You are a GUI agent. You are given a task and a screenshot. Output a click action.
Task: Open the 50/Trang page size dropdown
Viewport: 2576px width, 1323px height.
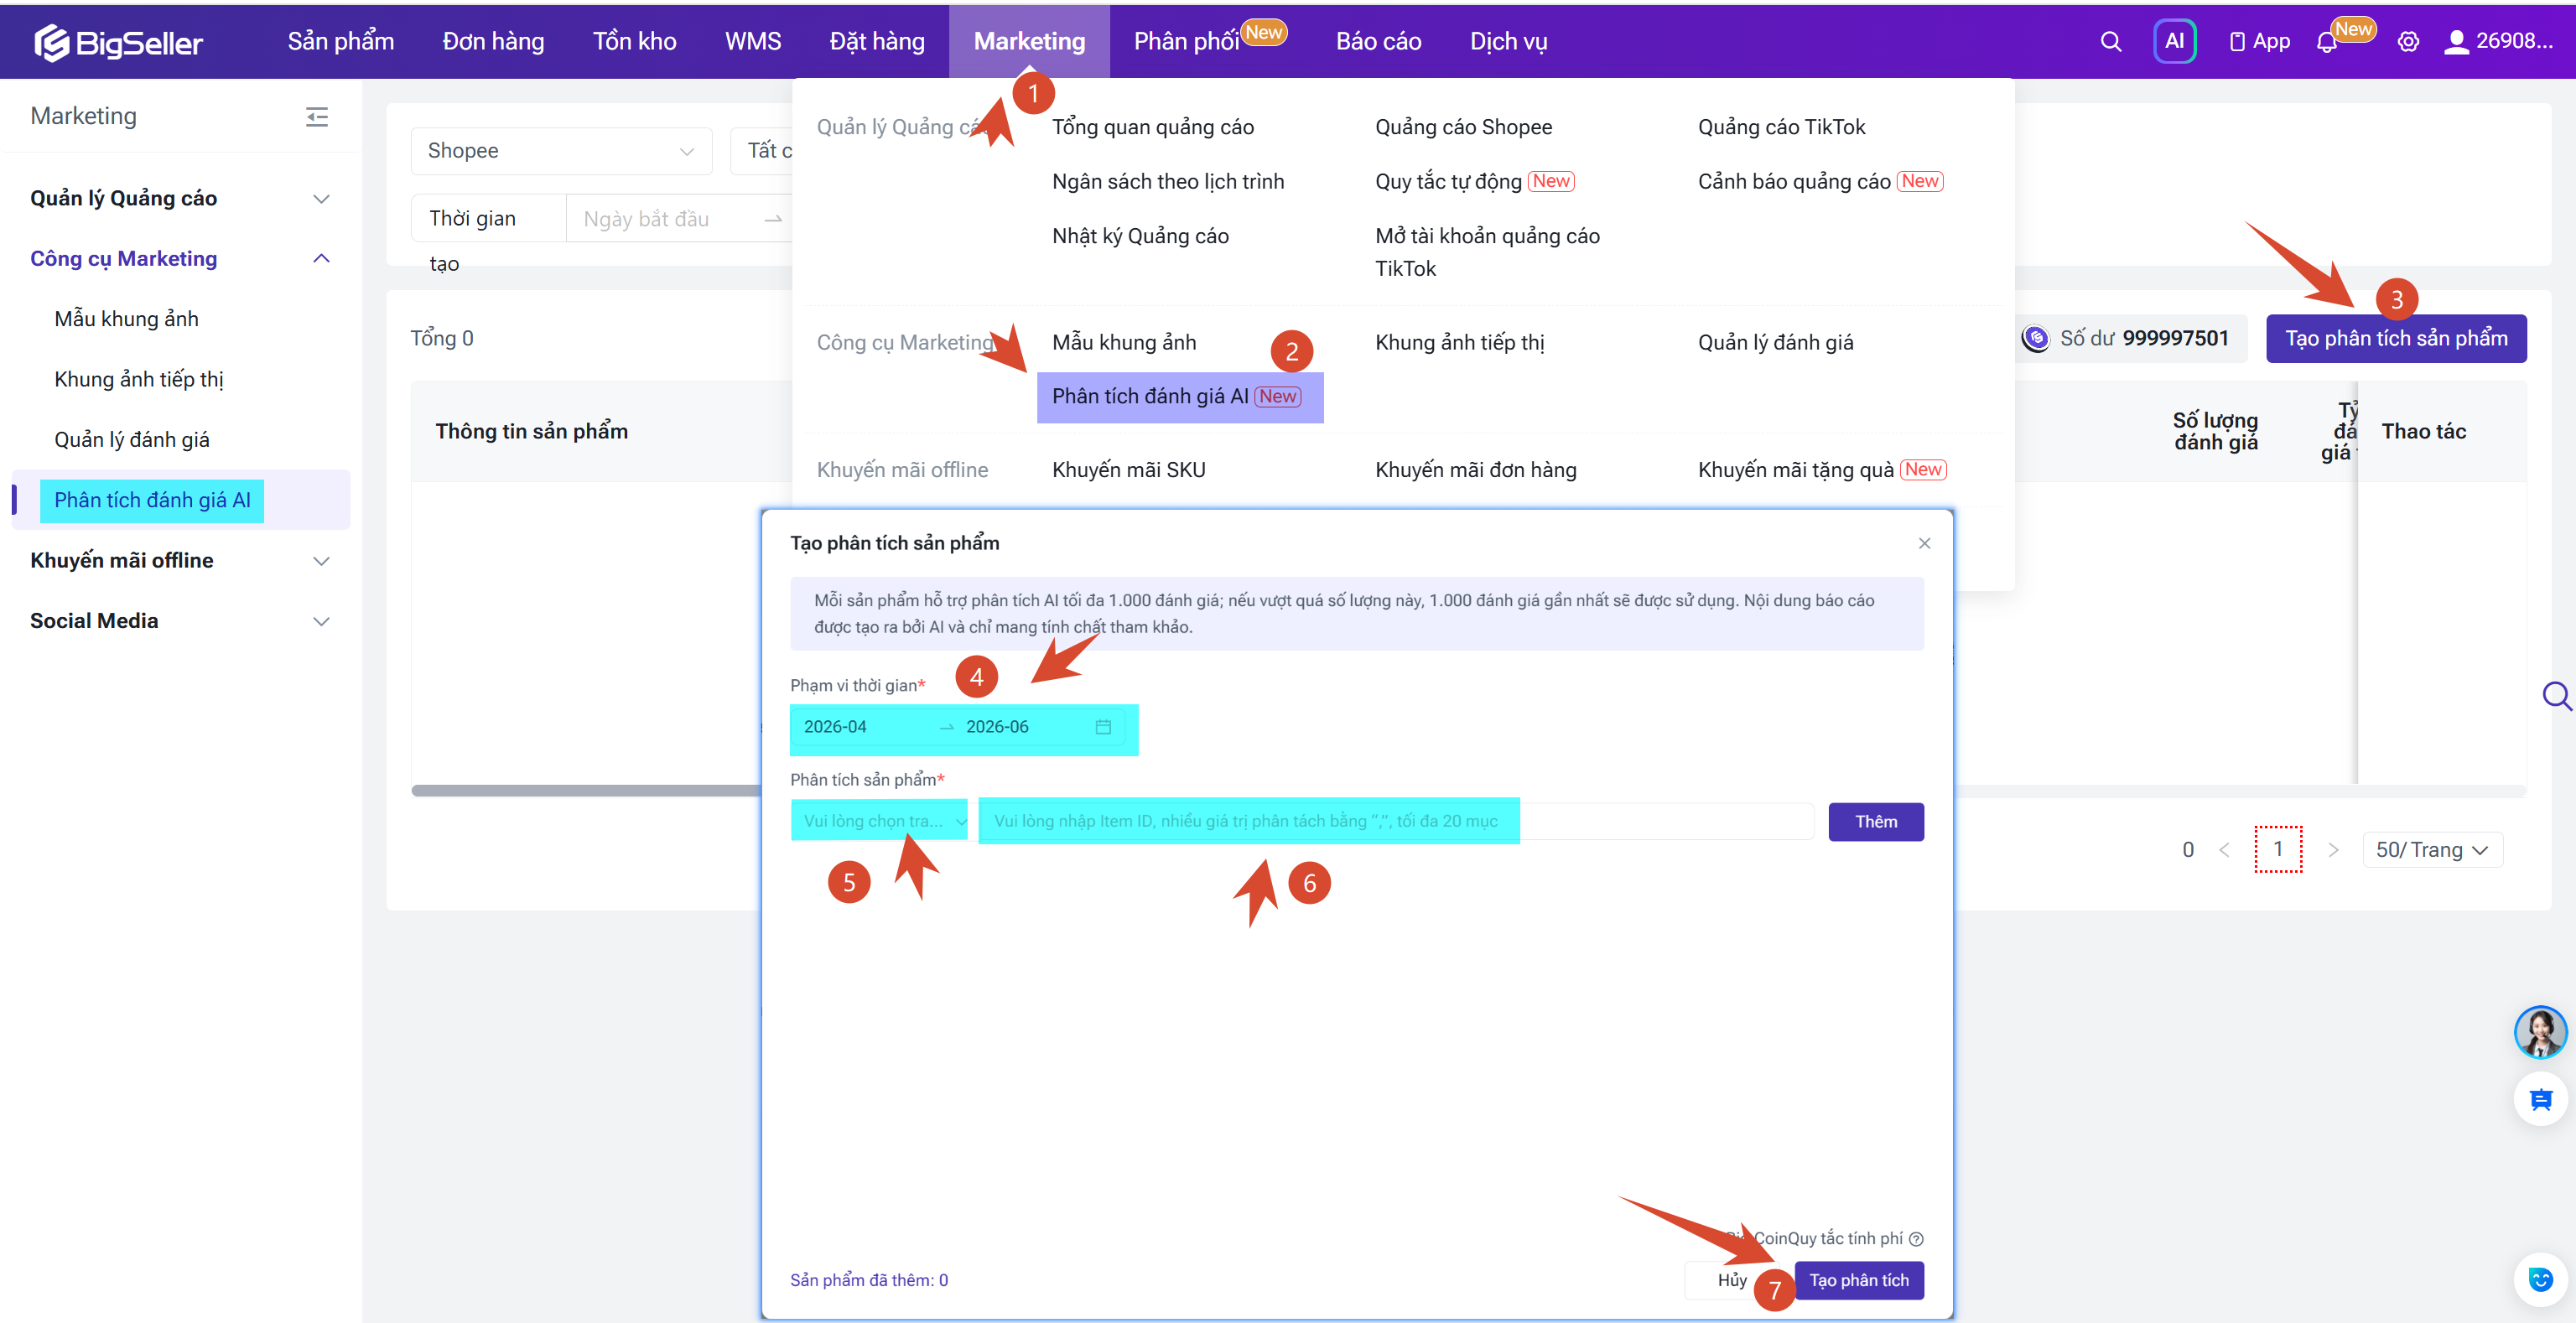2432,850
